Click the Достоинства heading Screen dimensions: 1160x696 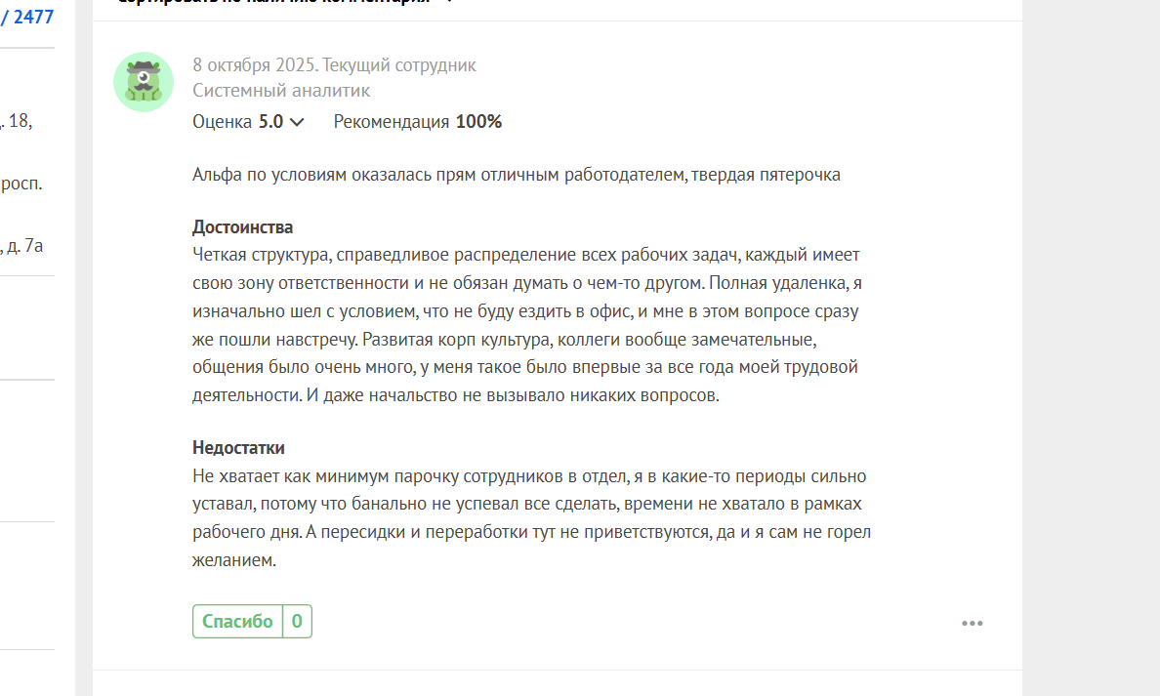[242, 227]
